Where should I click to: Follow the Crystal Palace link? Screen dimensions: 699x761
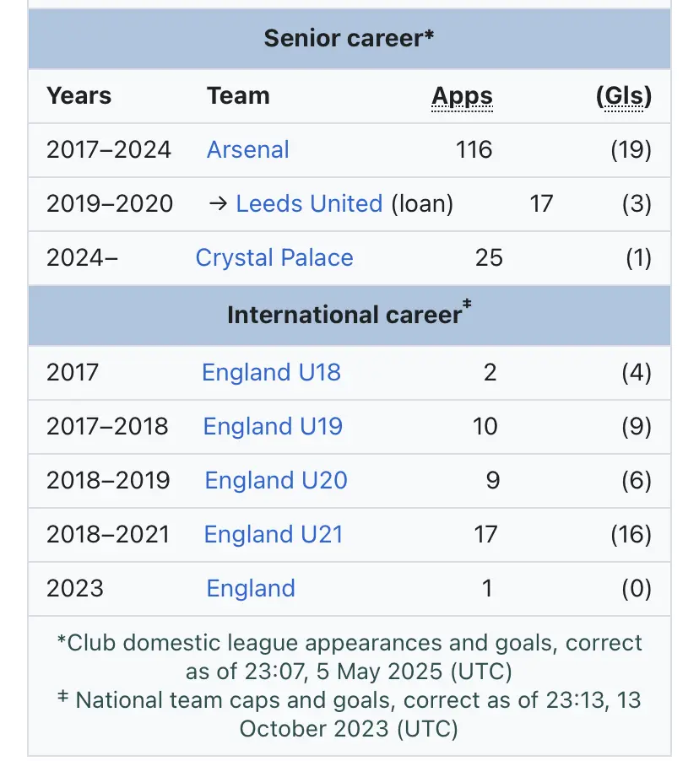(x=274, y=257)
